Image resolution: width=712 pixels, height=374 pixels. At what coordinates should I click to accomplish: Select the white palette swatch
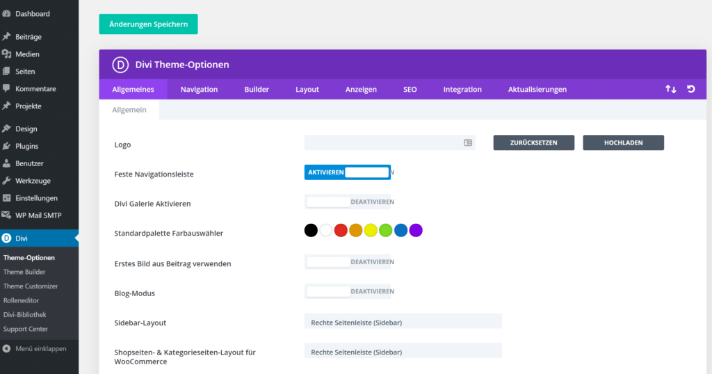pos(326,230)
